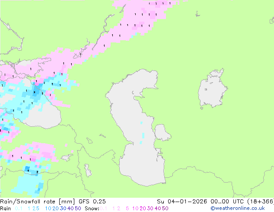Pick the Rain legend 20 value
Screen dimensions: 274x212
pyautogui.click(x=56, y=209)
